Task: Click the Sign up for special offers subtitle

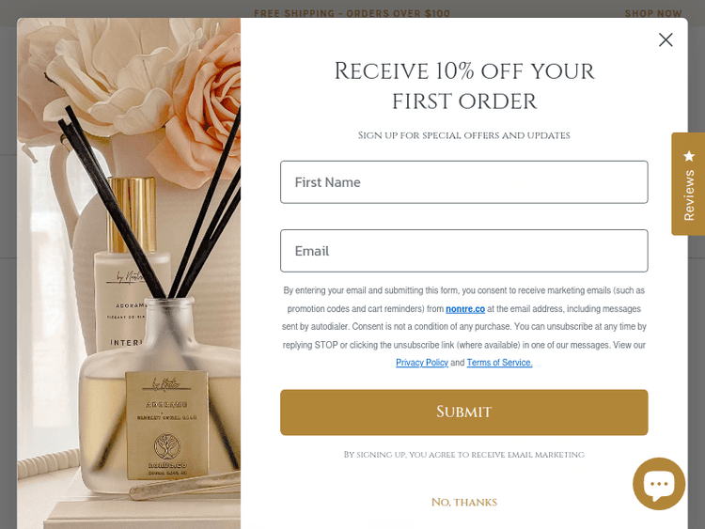Action: click(464, 135)
